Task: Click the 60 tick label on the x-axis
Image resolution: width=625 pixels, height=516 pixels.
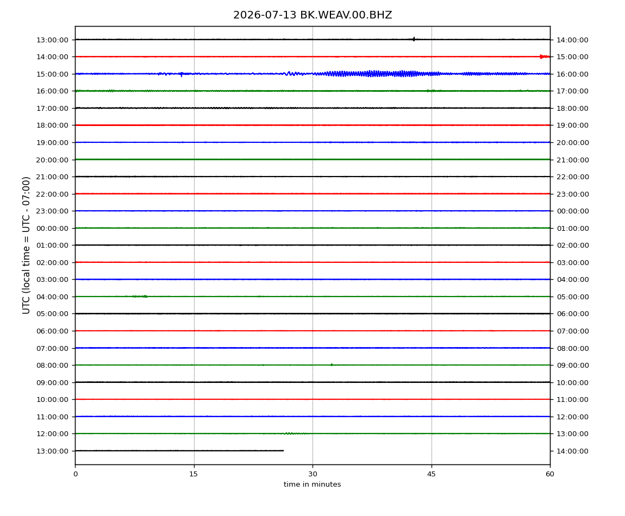Action: point(550,474)
